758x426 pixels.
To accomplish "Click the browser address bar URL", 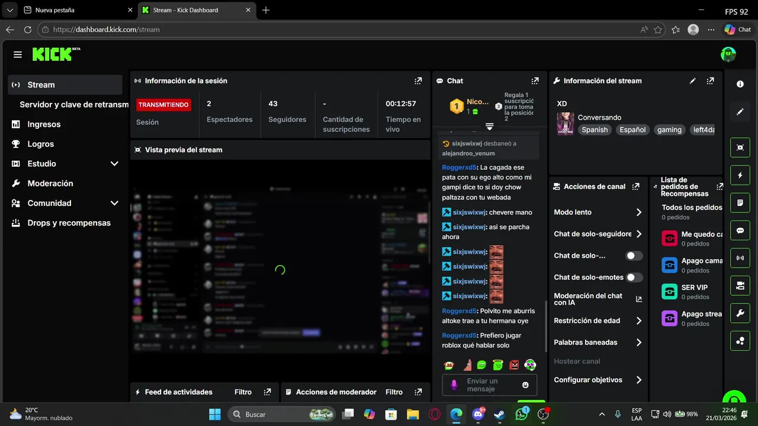I will pyautogui.click(x=107, y=30).
